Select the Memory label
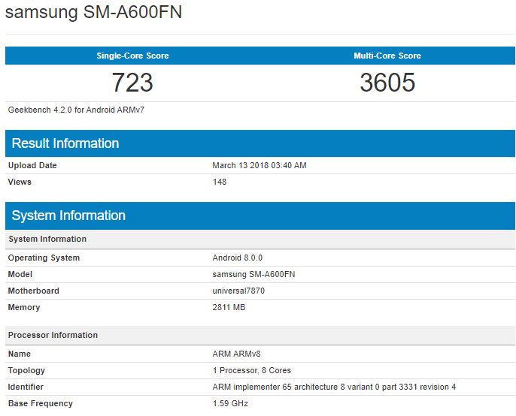516x416 pixels. pyautogui.click(x=24, y=307)
